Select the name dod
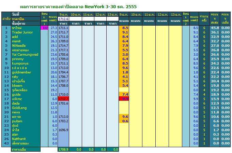This screenshot has height=153, width=232. 15,126
